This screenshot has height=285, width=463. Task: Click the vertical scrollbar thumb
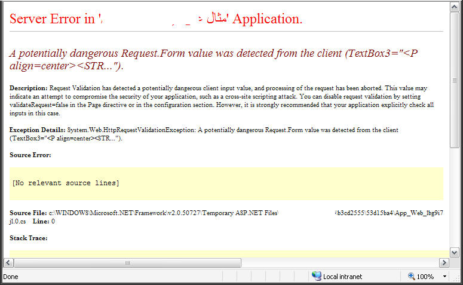(454, 80)
